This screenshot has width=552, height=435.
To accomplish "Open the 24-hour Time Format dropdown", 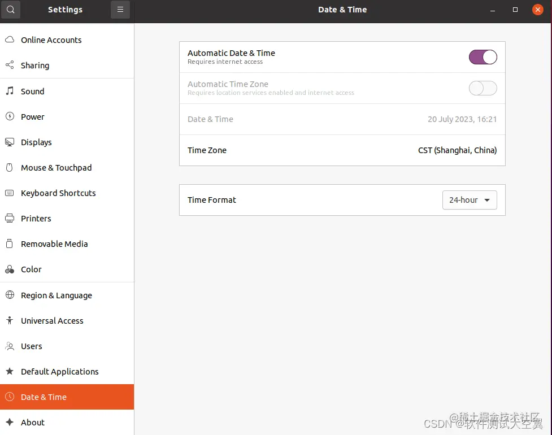I will tap(470, 200).
